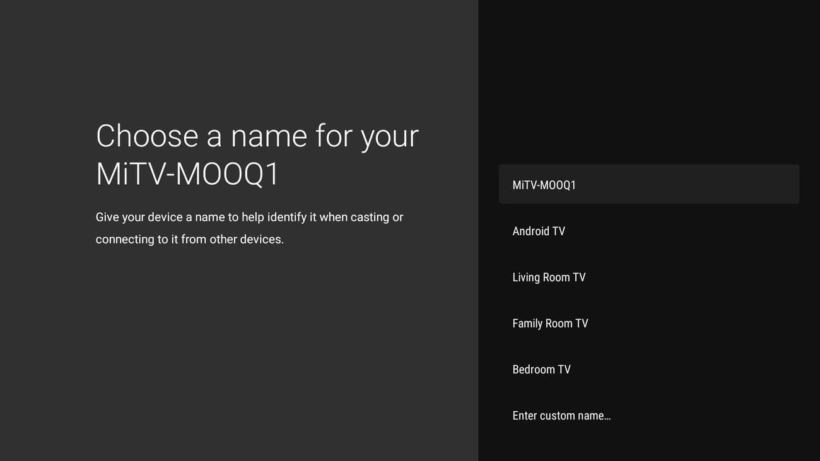The width and height of the screenshot is (820, 461).
Task: Start entering a custom device name
Action: (648, 415)
